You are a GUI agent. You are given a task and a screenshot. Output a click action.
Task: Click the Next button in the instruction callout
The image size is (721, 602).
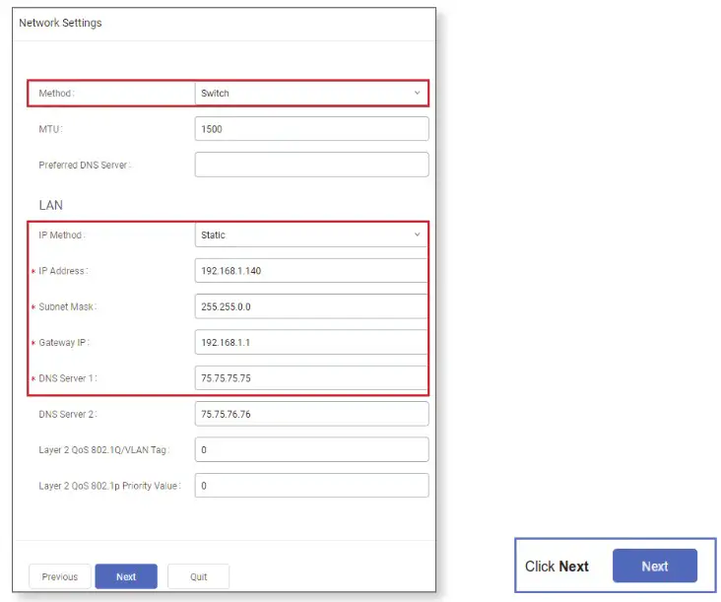coord(655,566)
